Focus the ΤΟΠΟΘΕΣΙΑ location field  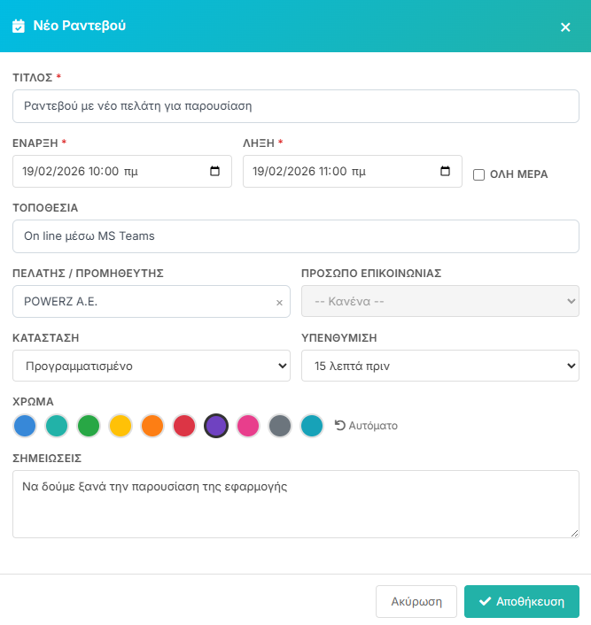click(x=295, y=236)
